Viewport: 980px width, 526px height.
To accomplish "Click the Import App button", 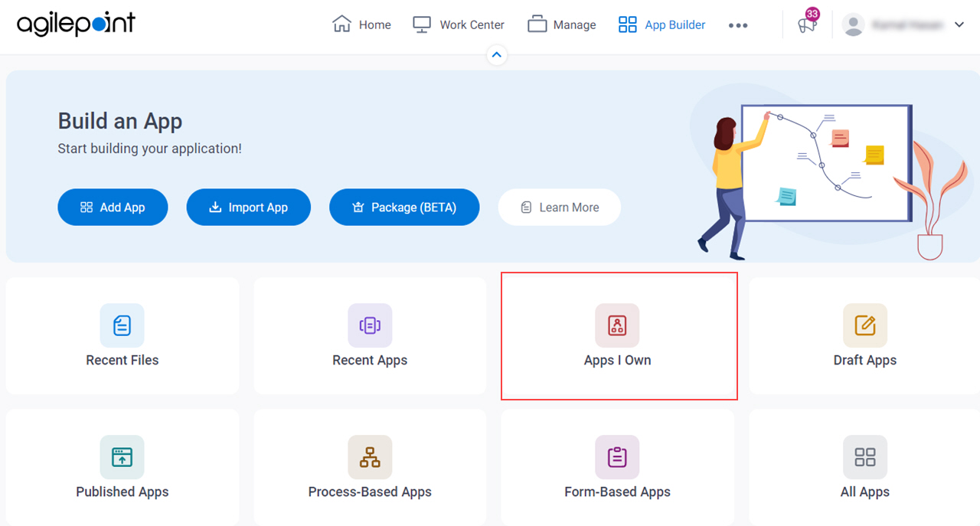I will click(249, 207).
